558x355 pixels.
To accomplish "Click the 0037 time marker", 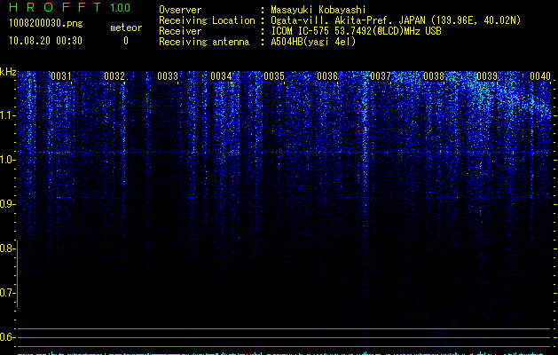I will coord(381,76).
